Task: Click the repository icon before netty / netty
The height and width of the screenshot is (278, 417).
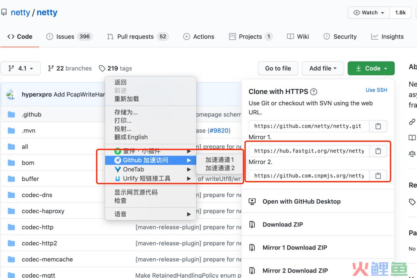Action: coord(4,12)
